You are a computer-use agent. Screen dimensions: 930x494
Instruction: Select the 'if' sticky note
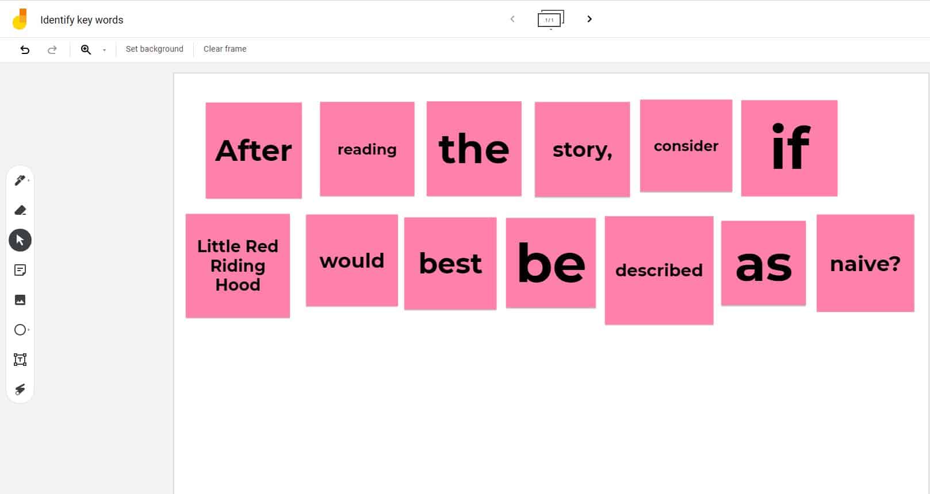[x=789, y=148]
